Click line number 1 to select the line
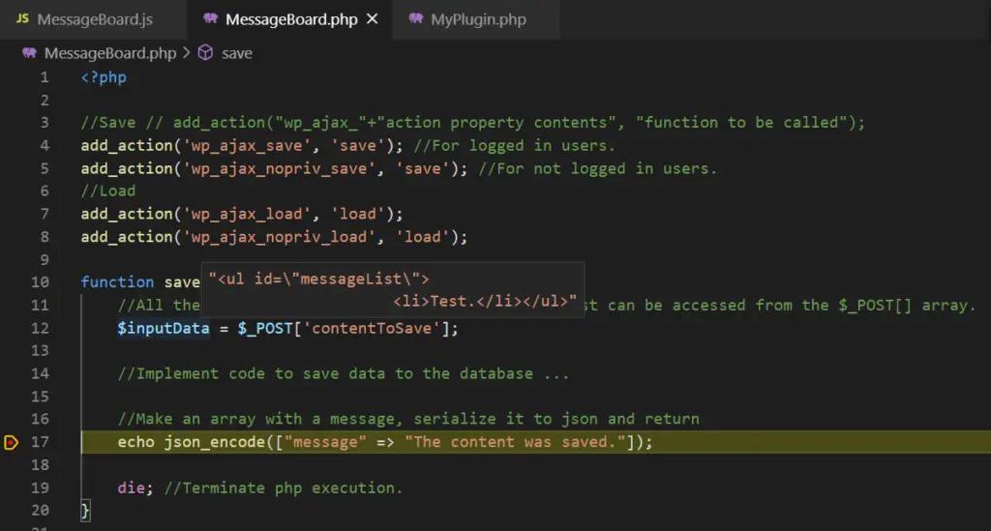991x531 pixels. [44, 77]
